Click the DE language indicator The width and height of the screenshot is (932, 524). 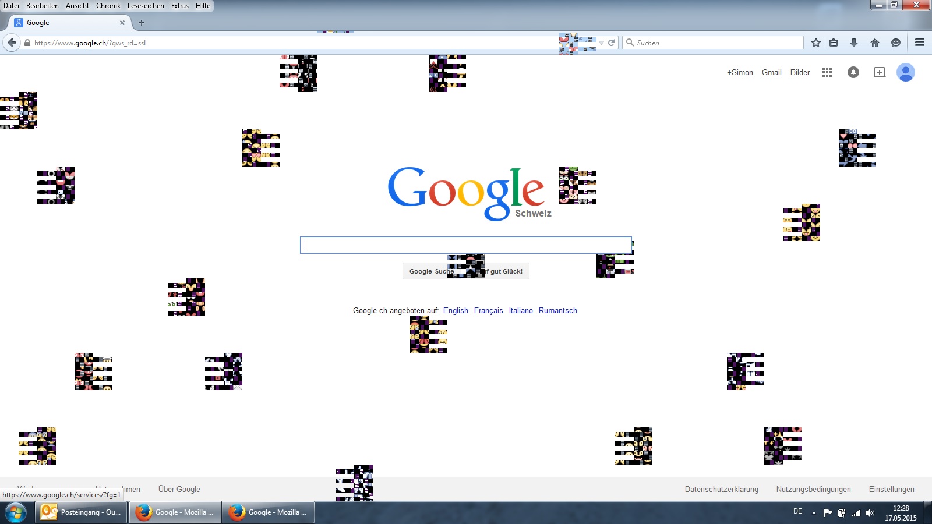pos(798,511)
